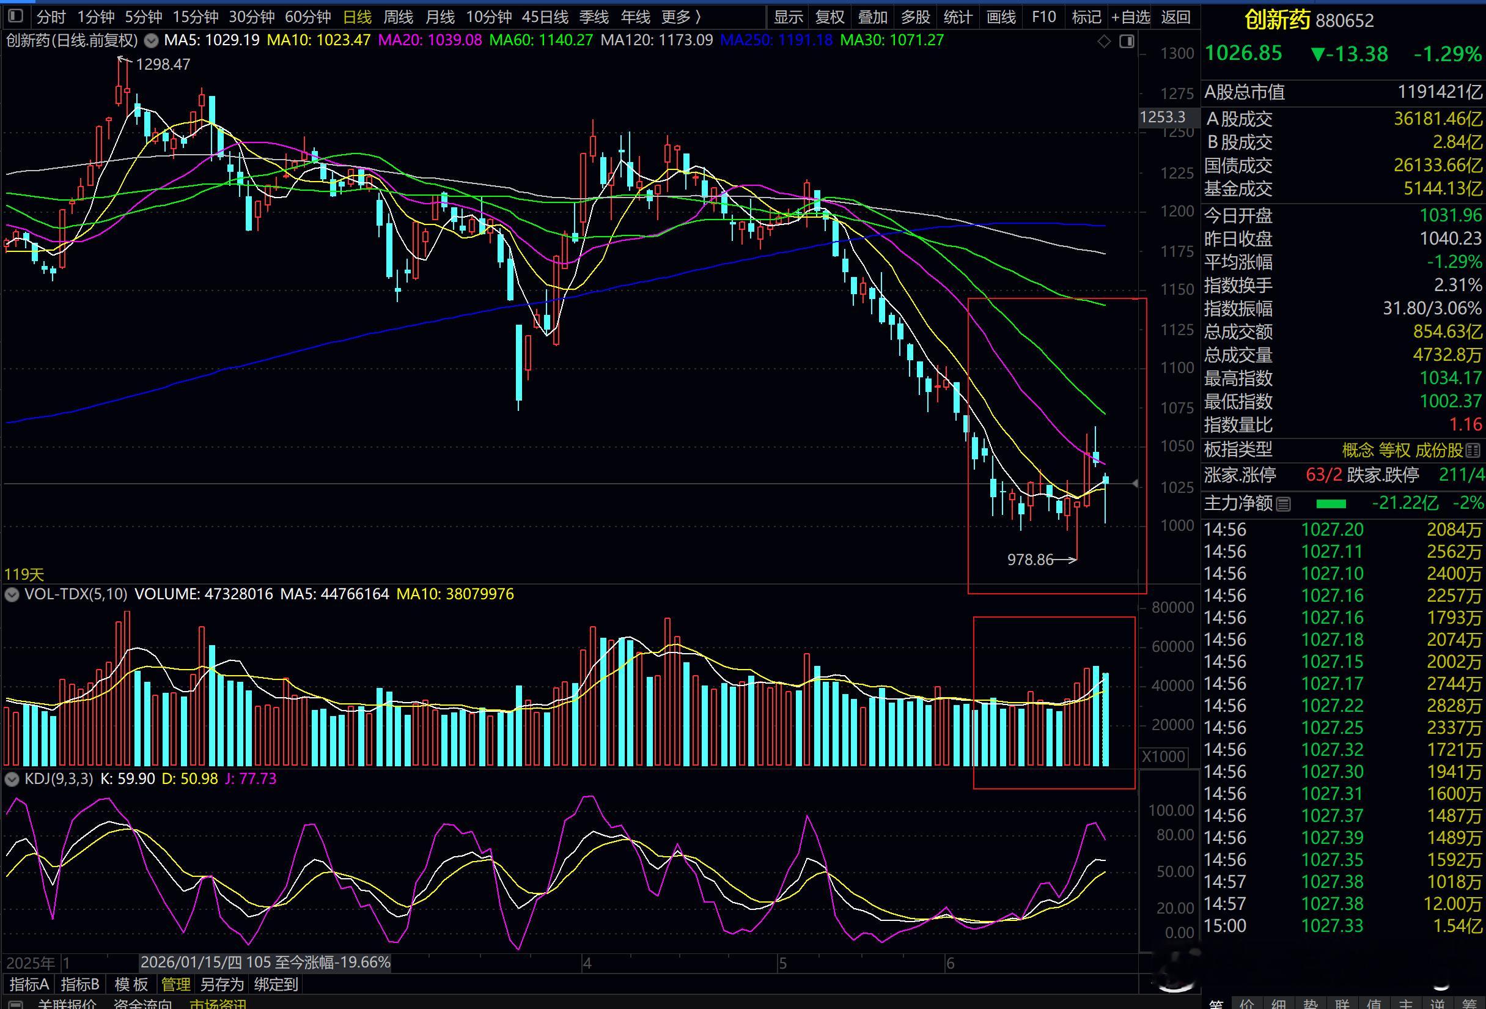The height and width of the screenshot is (1009, 1486).
Task: Click the 概念 等权 成份股 type value
Action: (x=1402, y=451)
